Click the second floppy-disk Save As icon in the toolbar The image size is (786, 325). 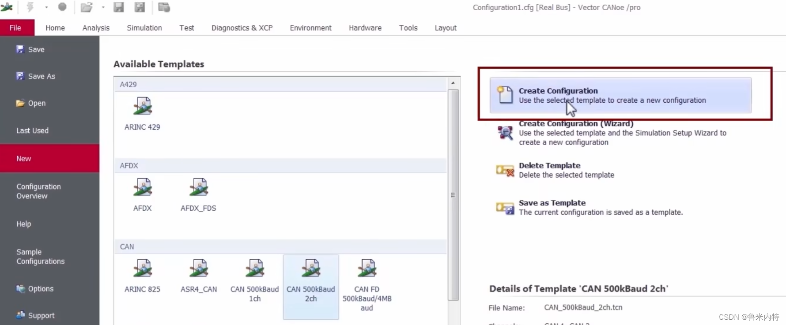tap(140, 7)
